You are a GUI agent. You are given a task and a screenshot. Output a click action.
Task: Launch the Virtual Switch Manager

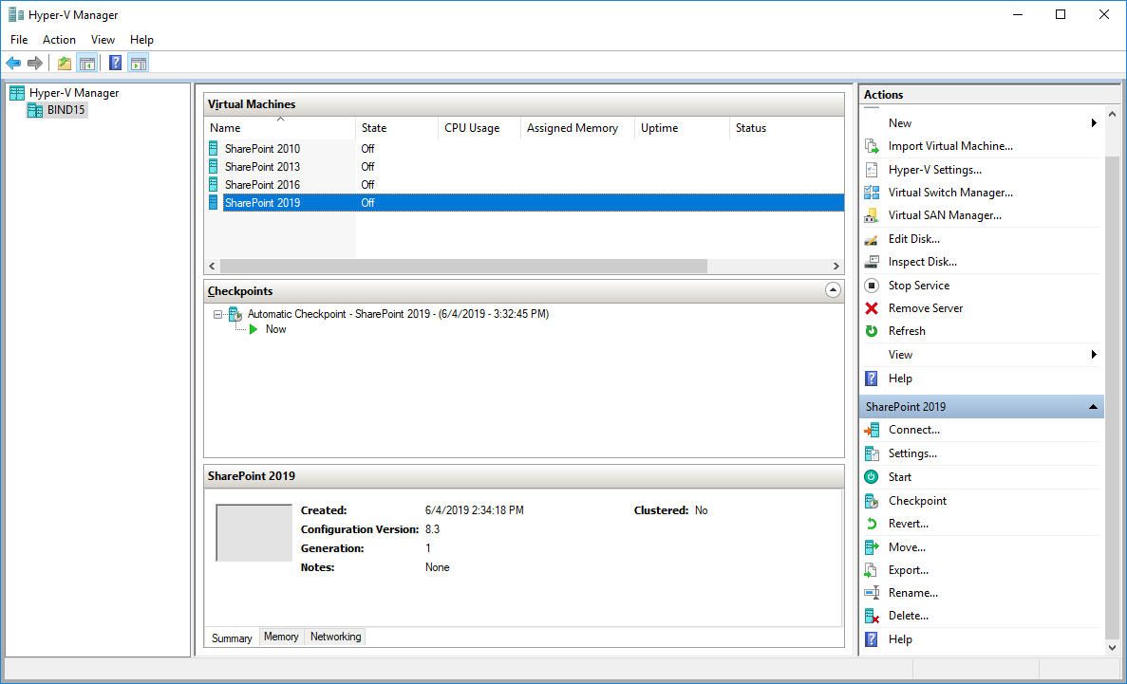[951, 192]
